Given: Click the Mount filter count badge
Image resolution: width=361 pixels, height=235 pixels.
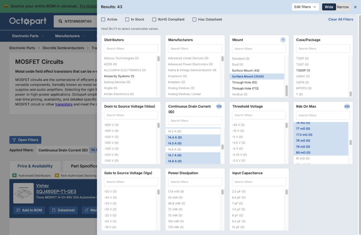Looking at the screenshot, I should point(283,40).
